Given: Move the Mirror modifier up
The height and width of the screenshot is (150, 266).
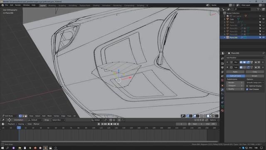Looking at the screenshot, I should 256,62.
